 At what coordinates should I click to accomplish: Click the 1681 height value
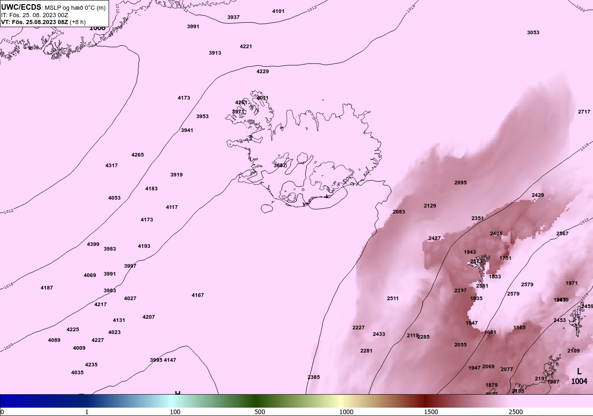(490, 332)
